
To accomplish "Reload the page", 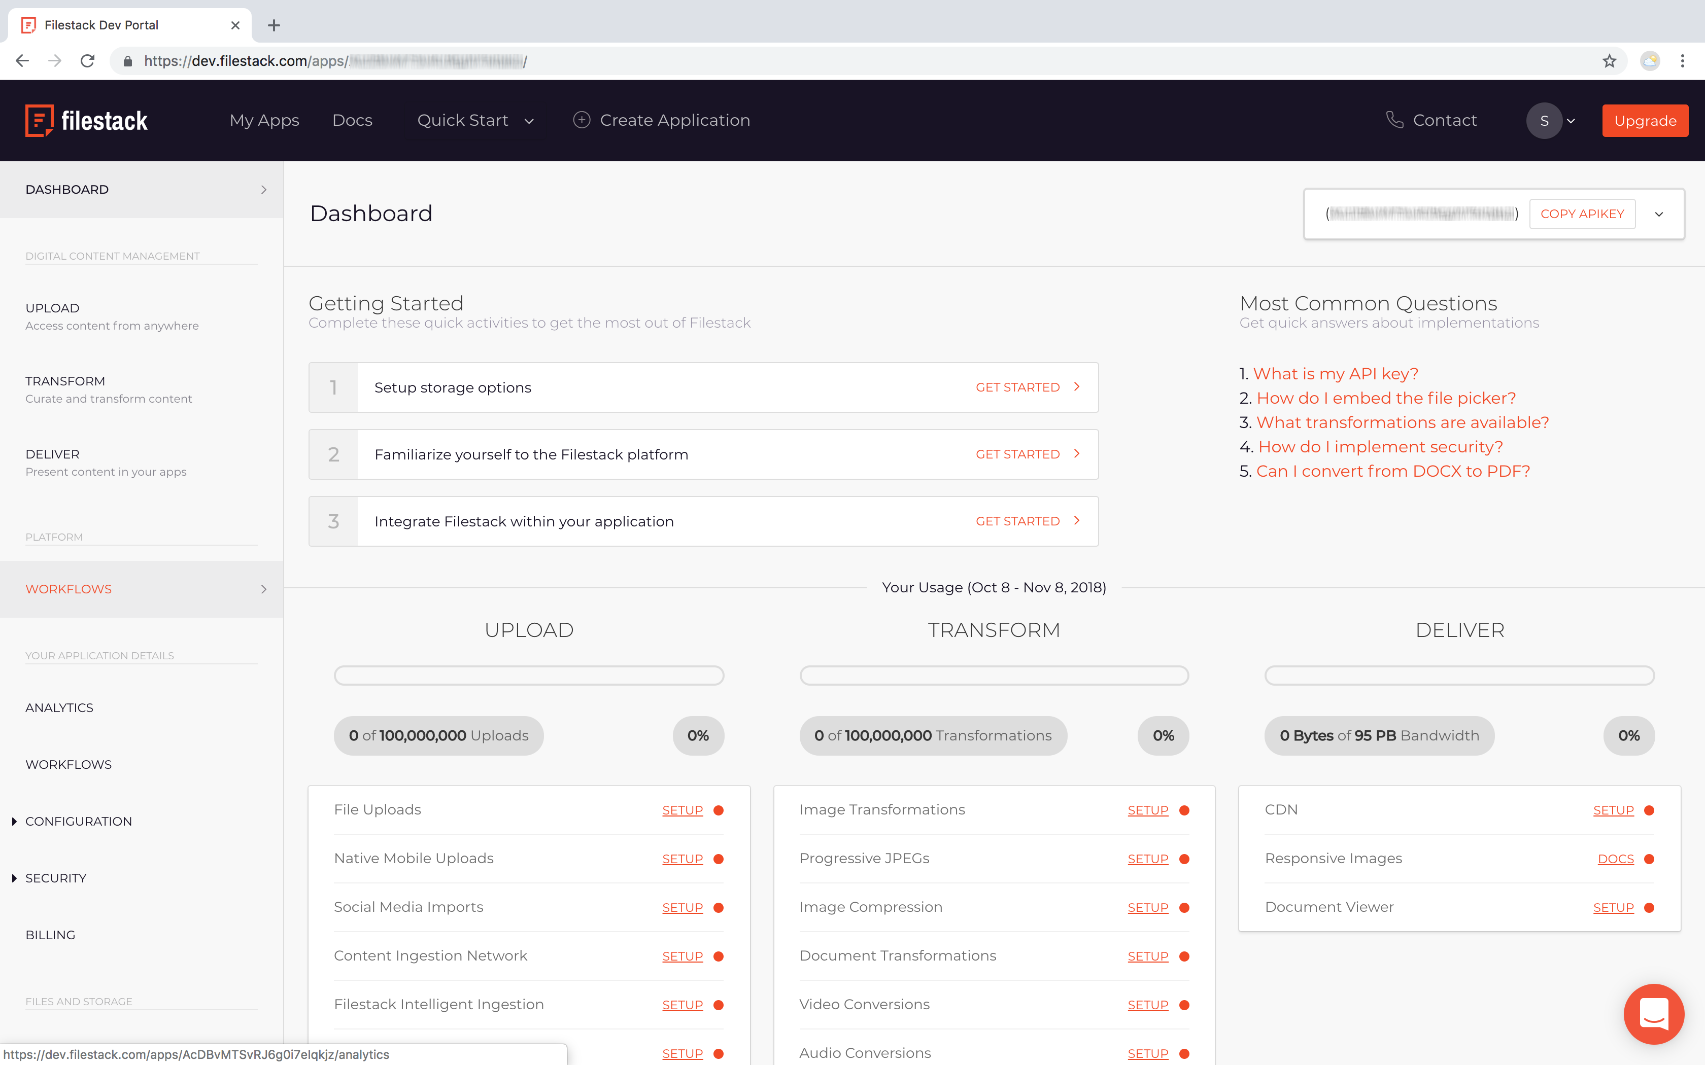I will [87, 61].
